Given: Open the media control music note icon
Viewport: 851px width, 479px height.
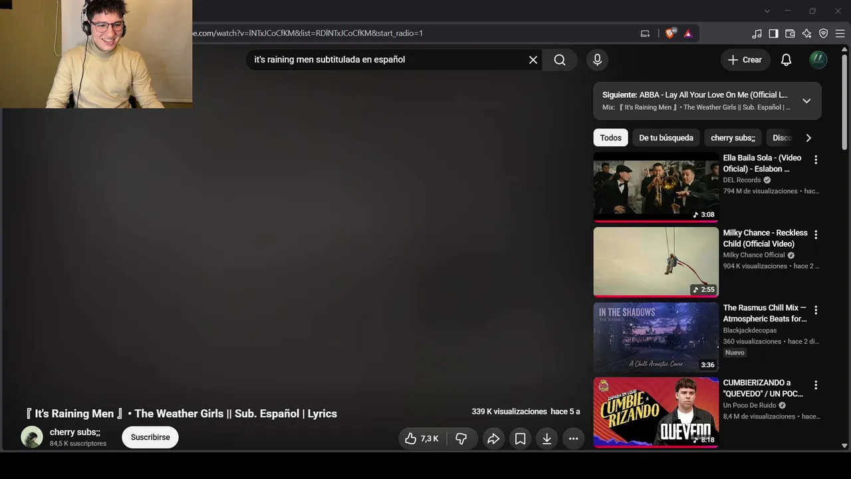Looking at the screenshot, I should (757, 33).
